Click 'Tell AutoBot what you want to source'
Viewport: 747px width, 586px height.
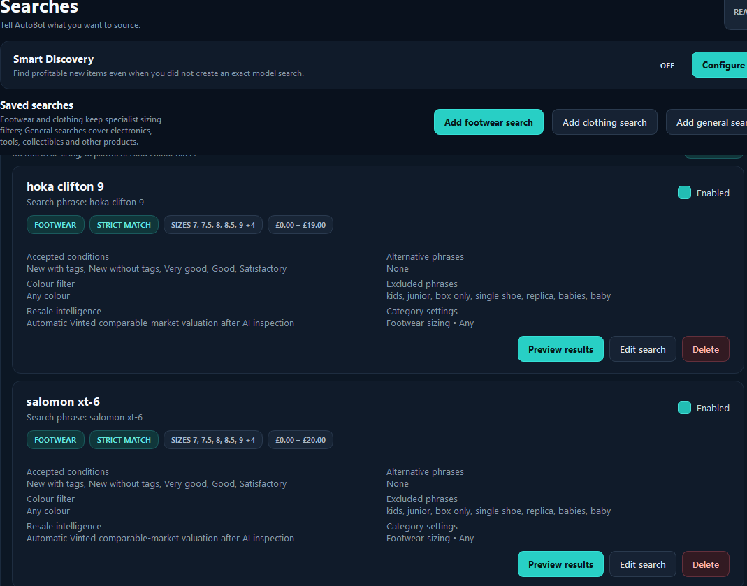coord(70,25)
